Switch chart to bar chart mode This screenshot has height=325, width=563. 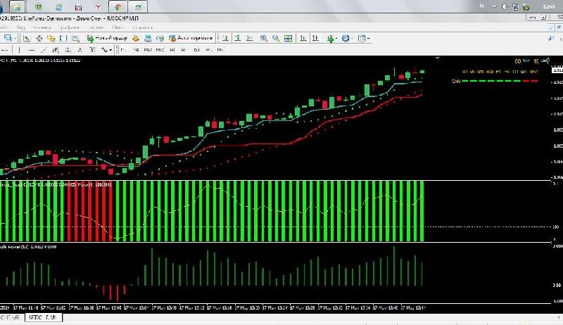[x=225, y=38]
